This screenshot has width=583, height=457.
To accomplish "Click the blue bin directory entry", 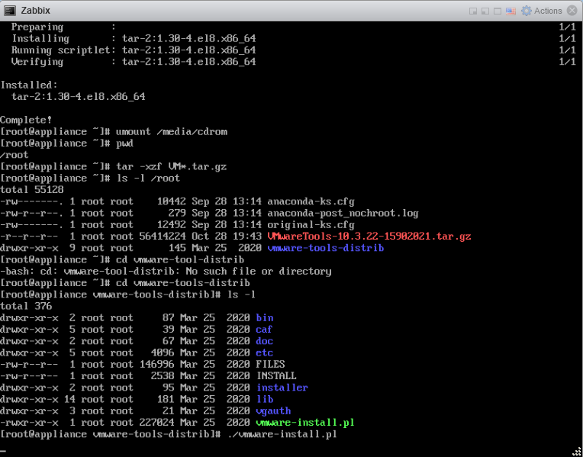I will coord(264,318).
